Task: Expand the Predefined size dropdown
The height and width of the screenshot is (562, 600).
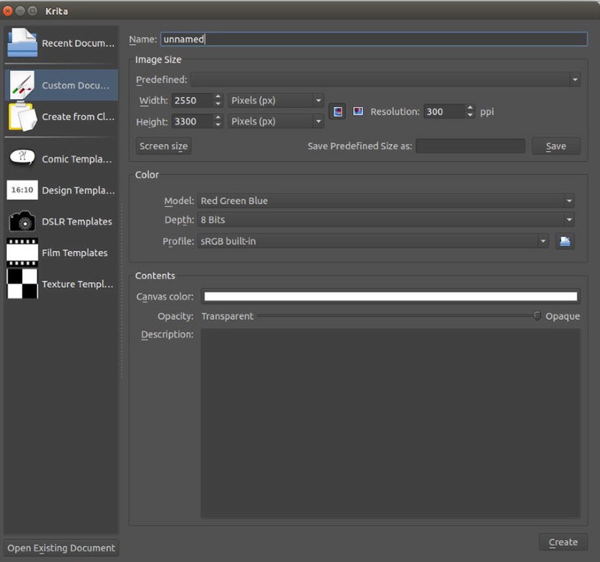Action: 575,79
